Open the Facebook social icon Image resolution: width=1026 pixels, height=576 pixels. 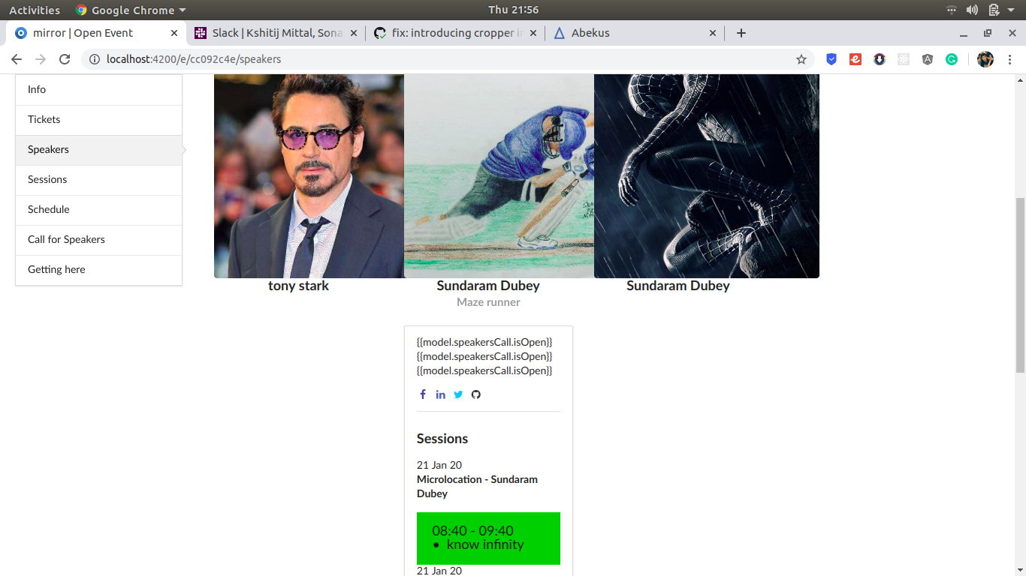423,394
